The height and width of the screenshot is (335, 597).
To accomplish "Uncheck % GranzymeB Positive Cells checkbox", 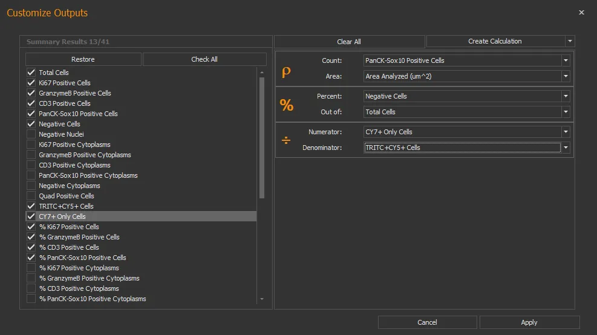I will [31, 237].
